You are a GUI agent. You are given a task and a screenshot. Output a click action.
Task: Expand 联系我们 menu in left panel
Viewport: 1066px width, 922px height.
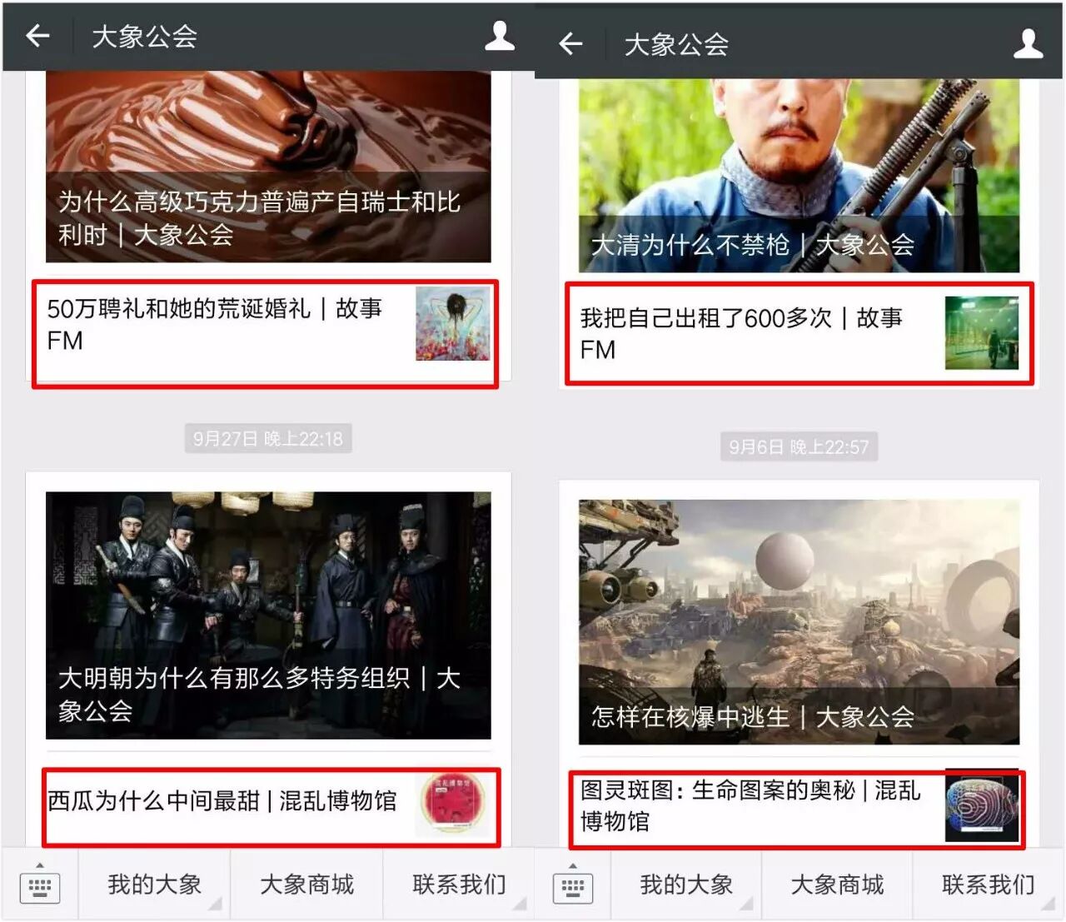pos(459,885)
